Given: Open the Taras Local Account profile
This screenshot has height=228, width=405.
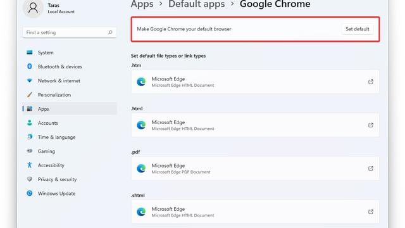Looking at the screenshot, I should click(x=49, y=8).
